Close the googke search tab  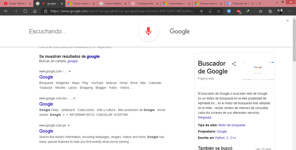[x=62, y=3]
